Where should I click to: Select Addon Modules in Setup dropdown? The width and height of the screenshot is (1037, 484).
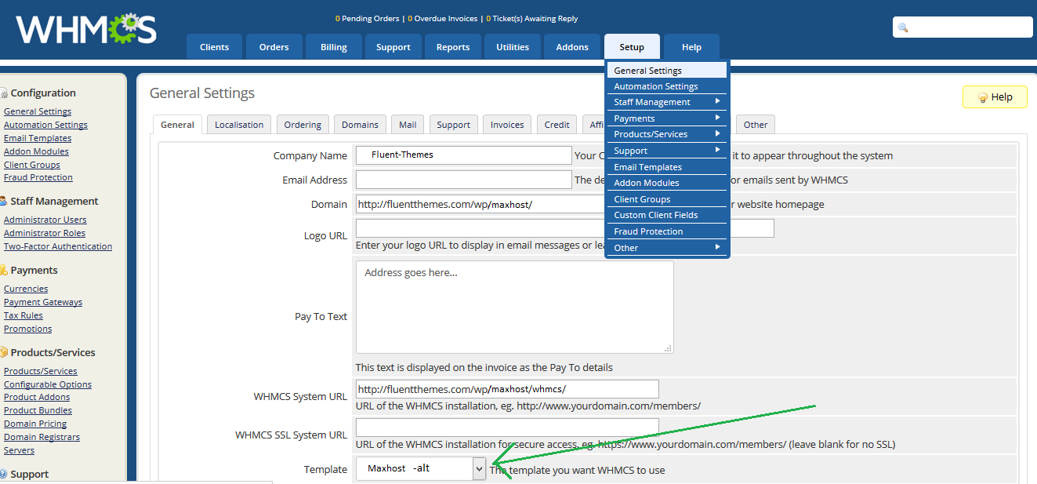(667, 183)
